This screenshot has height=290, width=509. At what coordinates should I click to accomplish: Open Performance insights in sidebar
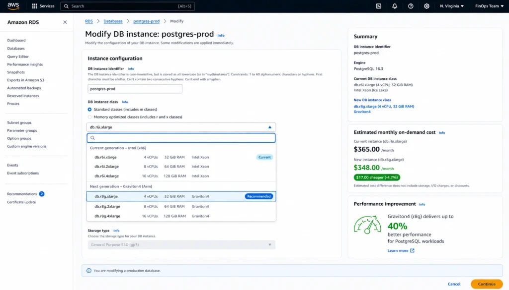coord(25,64)
